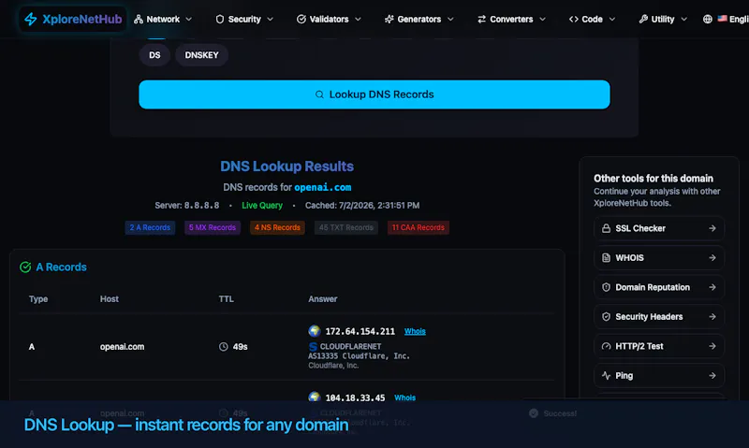This screenshot has width=749, height=448.
Task: Click the Generators sparkle icon
Action: pos(389,19)
